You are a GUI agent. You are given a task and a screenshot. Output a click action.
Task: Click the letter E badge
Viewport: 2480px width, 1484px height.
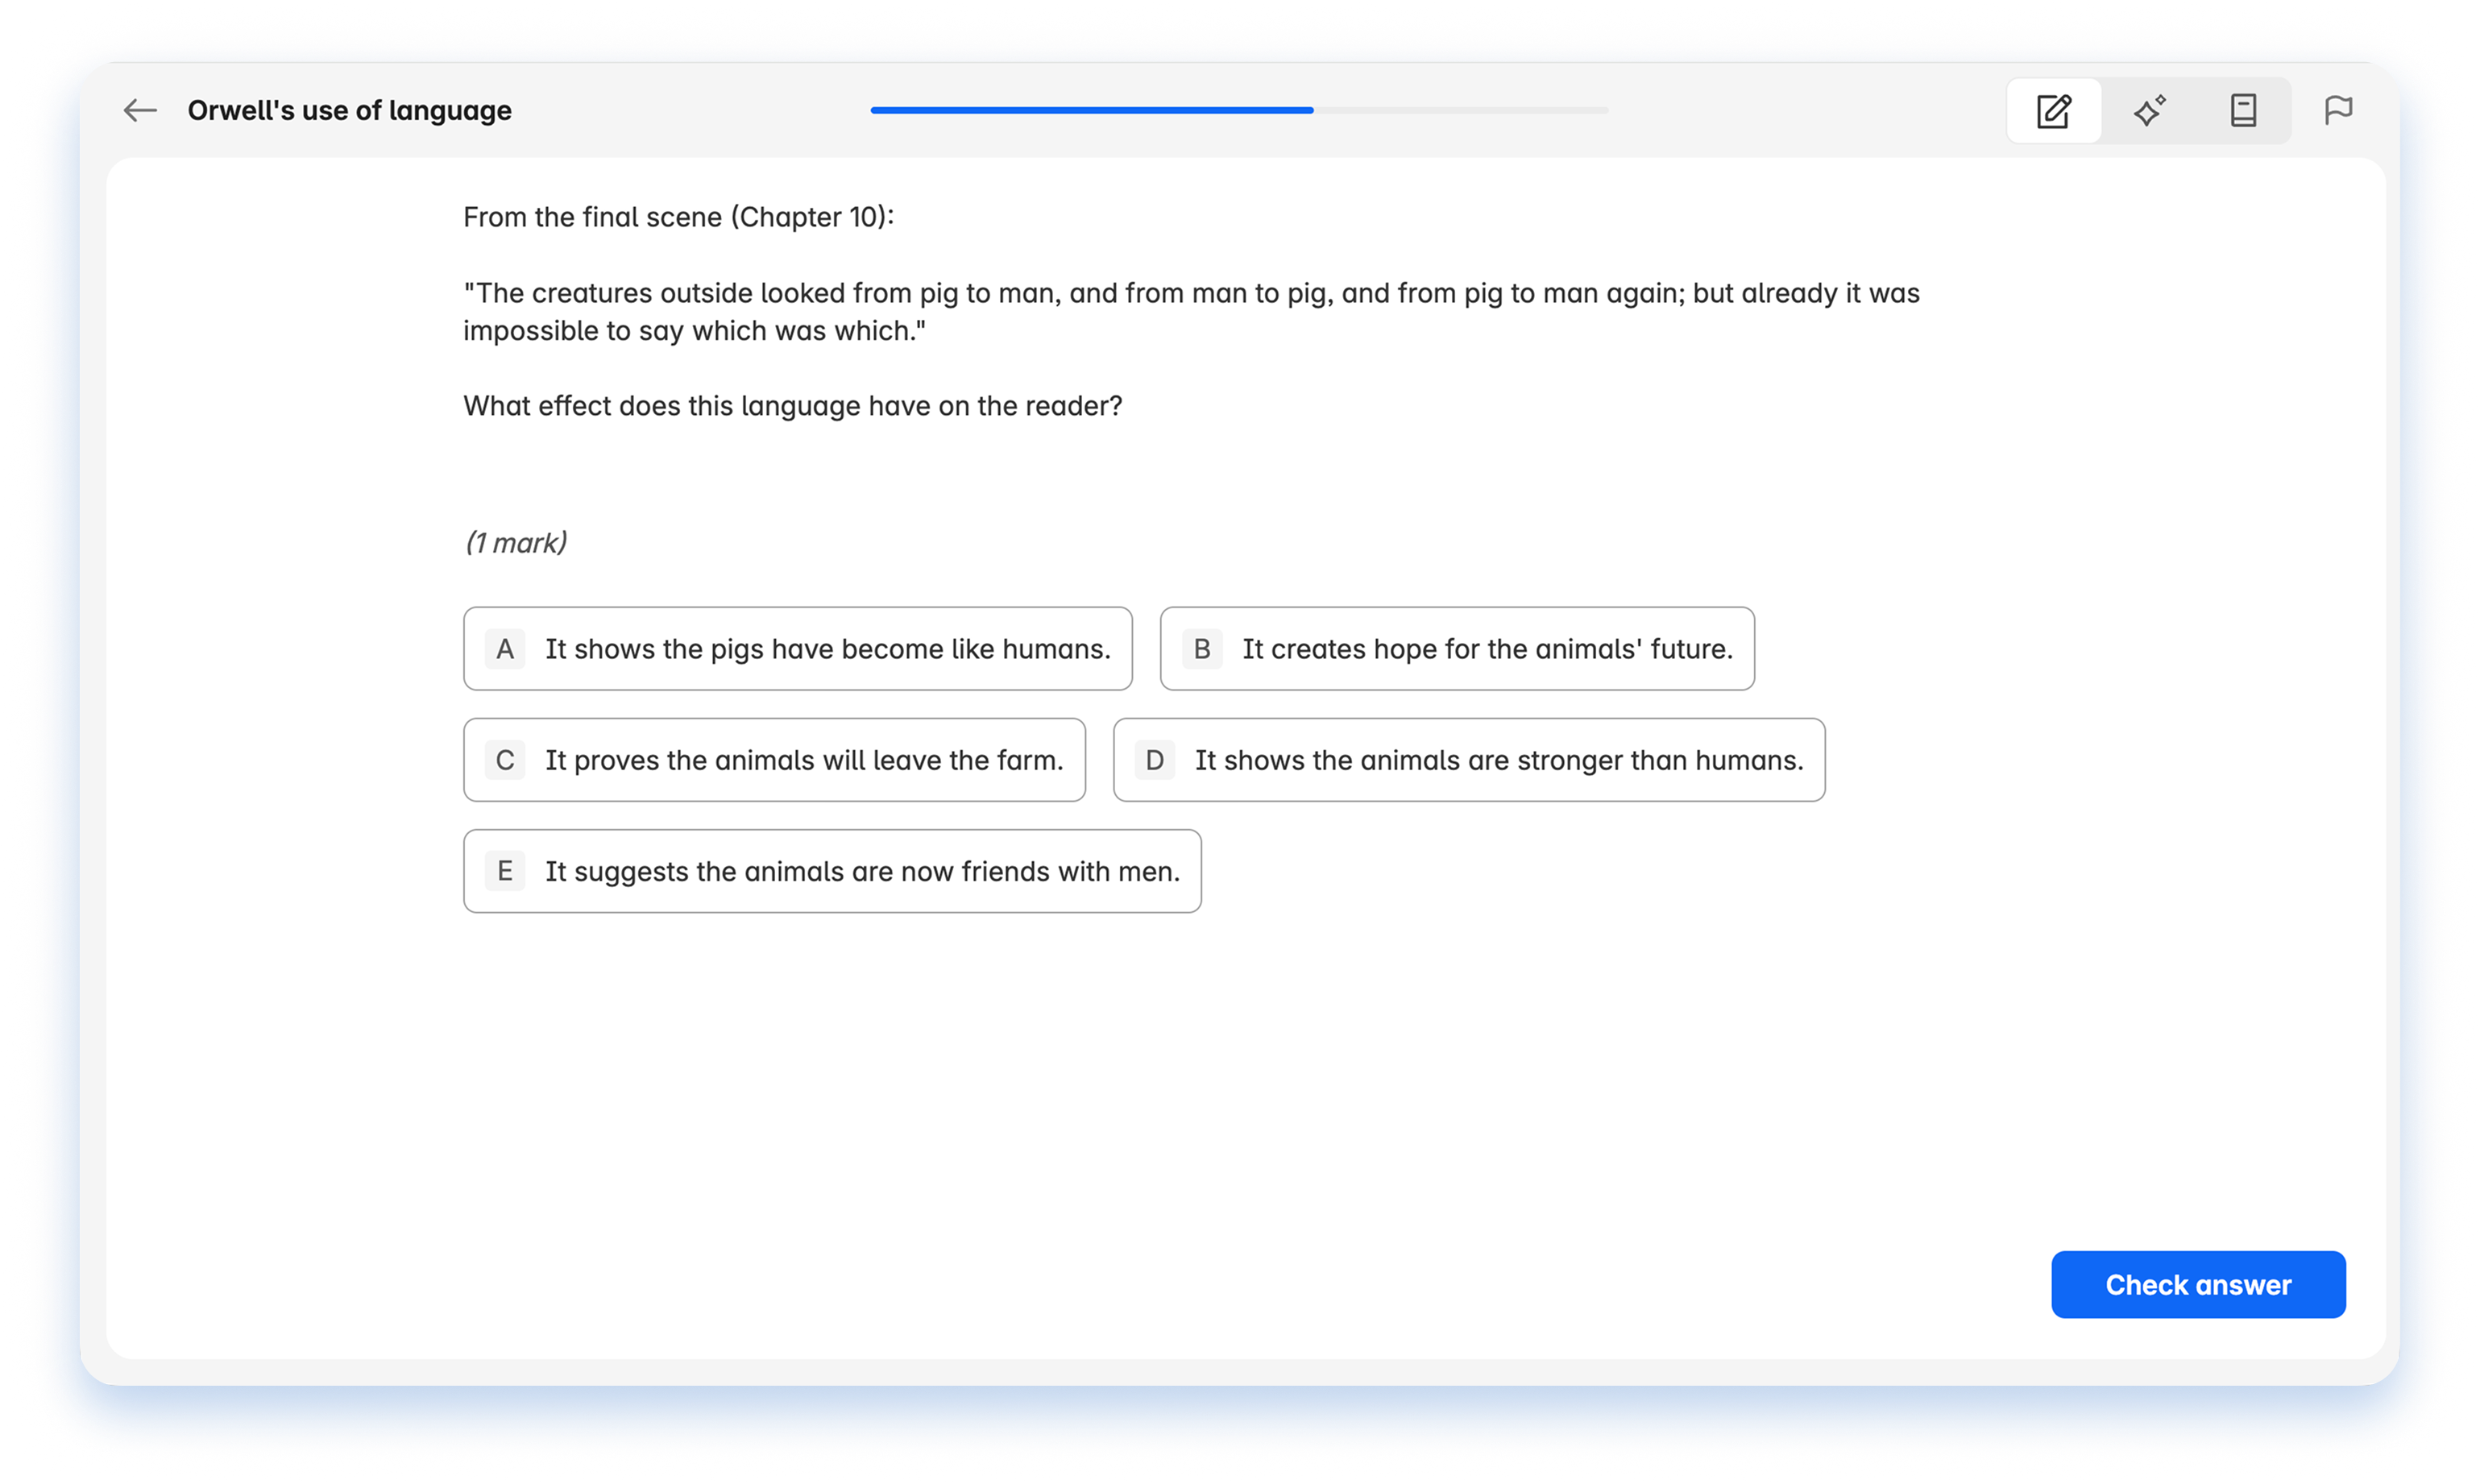[505, 871]
